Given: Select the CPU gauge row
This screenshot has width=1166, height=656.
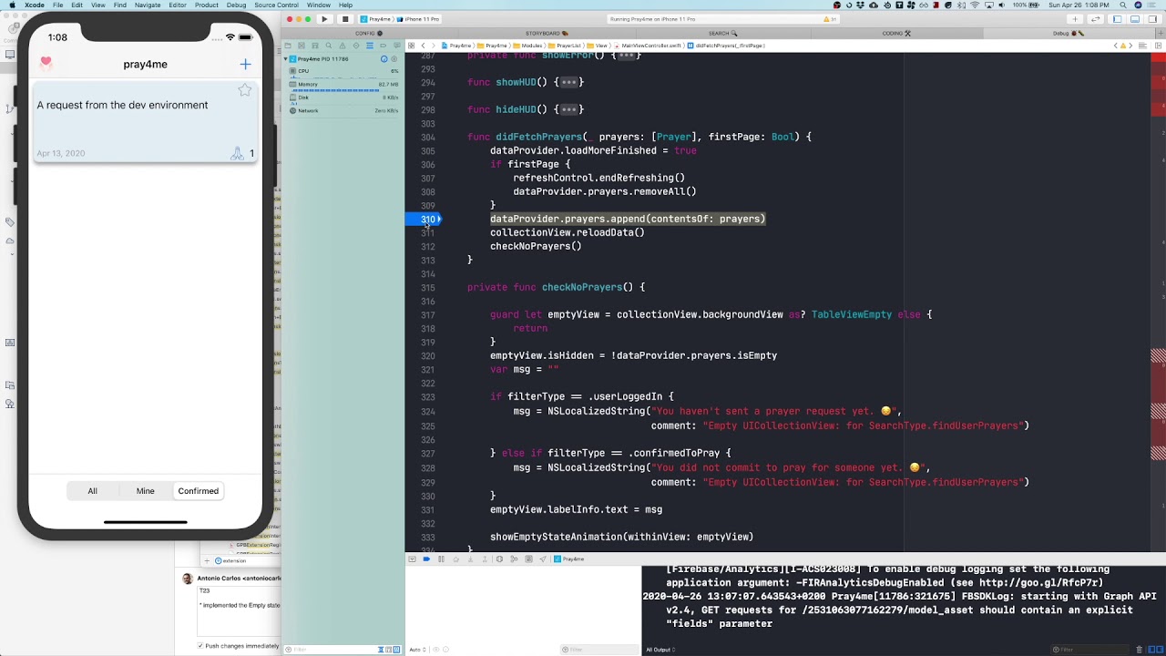Looking at the screenshot, I should (x=343, y=71).
